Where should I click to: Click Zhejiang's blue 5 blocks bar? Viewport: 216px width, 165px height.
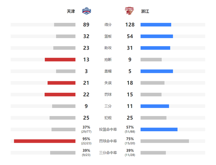click(x=157, y=71)
